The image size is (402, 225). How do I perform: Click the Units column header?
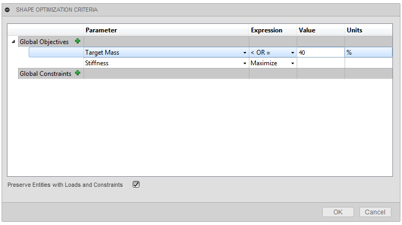pyautogui.click(x=354, y=30)
